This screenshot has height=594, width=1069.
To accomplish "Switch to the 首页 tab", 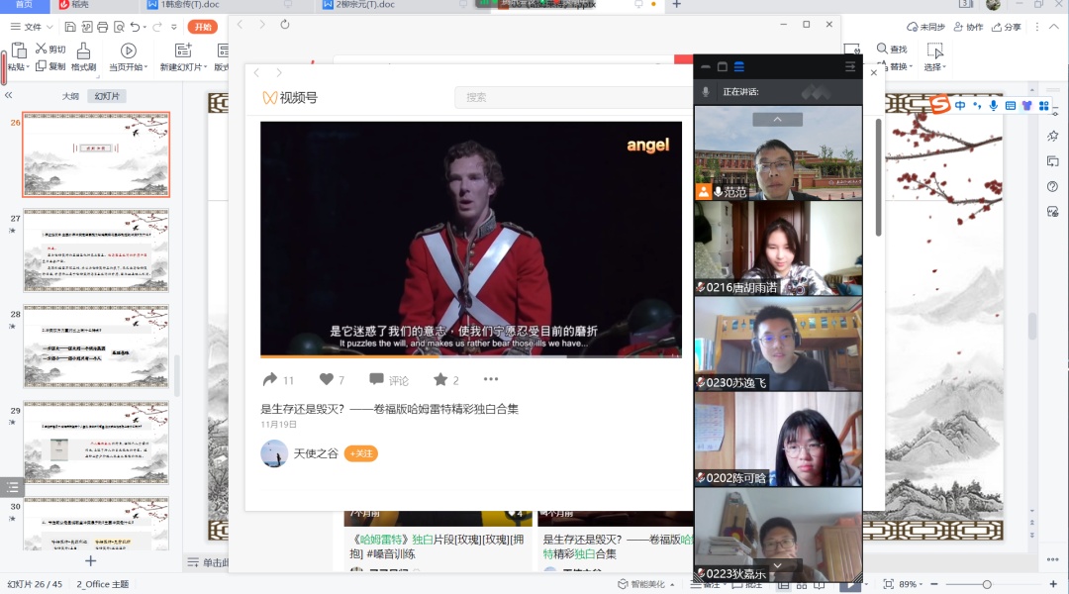I will [25, 5].
